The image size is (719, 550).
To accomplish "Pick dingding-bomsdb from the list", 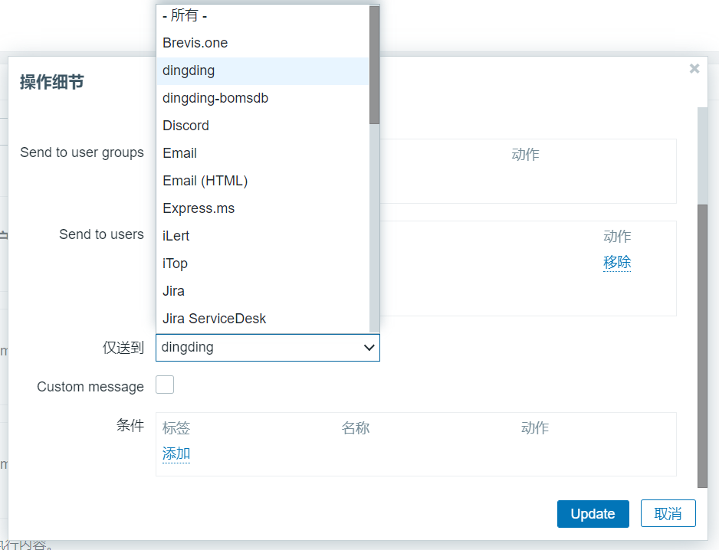I will coord(263,98).
